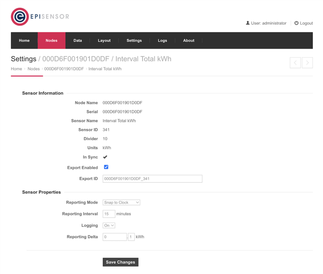Click the EpiSensor logo
Screen dimensions: 323x274
[x=40, y=16]
